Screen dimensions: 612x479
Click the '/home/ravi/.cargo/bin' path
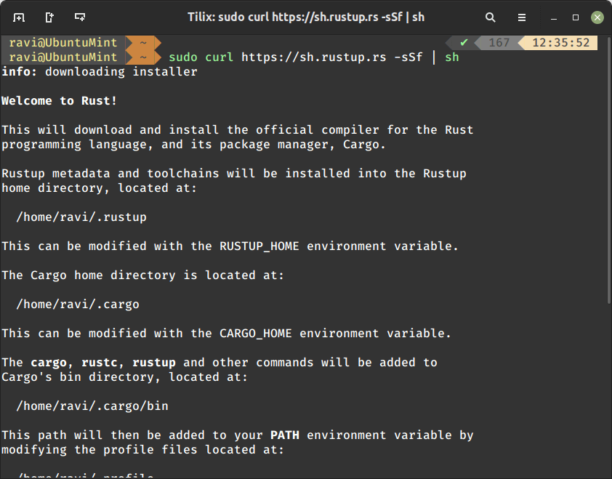tap(92, 406)
